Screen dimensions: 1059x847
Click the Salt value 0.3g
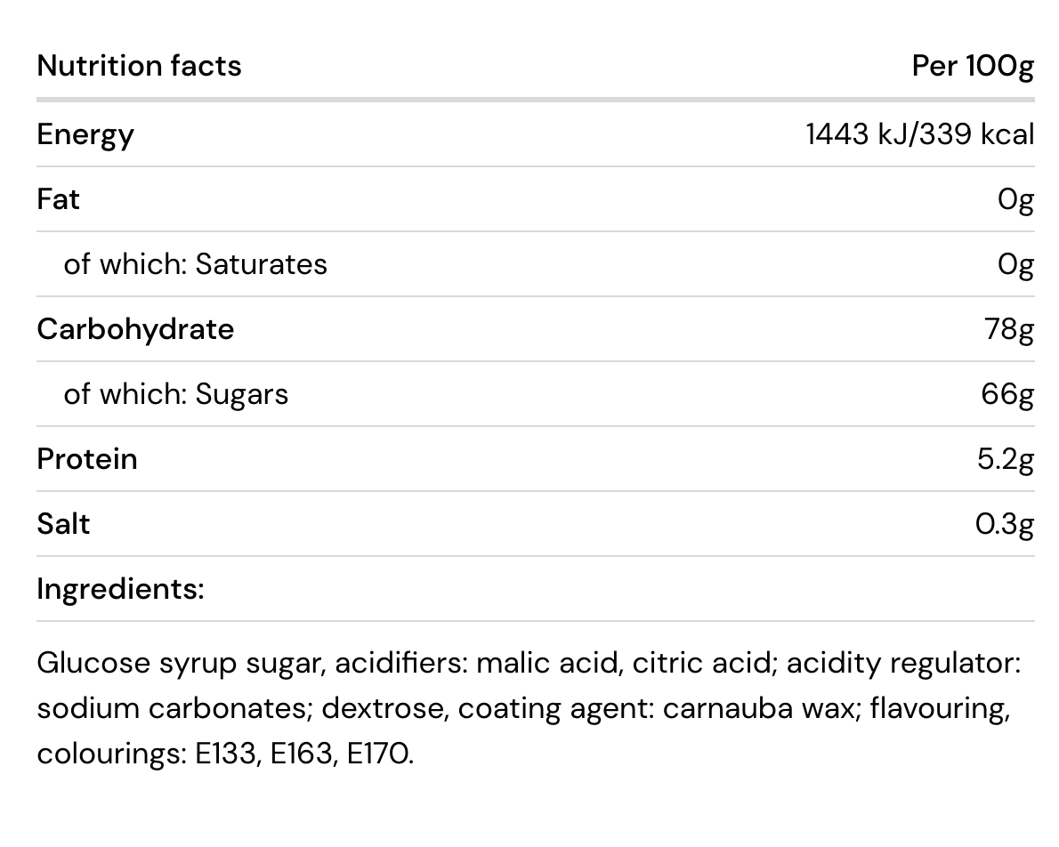click(x=1005, y=525)
